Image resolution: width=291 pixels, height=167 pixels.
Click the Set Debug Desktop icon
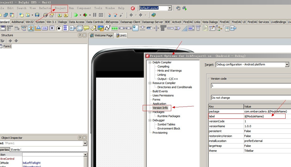tap(184, 8)
